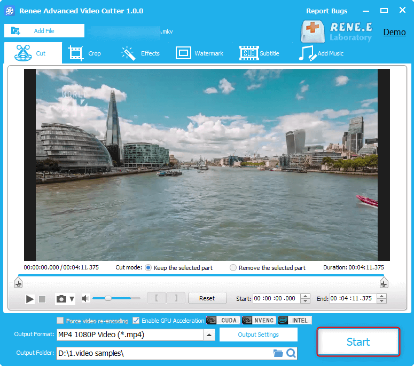Click the 00:00:00.000 / 00:04:11.375 timecode
The width and height of the screenshot is (414, 366).
click(61, 267)
